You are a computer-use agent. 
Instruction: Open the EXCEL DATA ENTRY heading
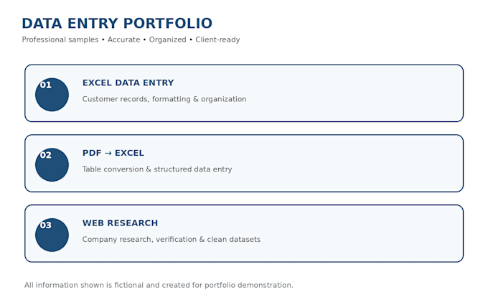(128, 83)
